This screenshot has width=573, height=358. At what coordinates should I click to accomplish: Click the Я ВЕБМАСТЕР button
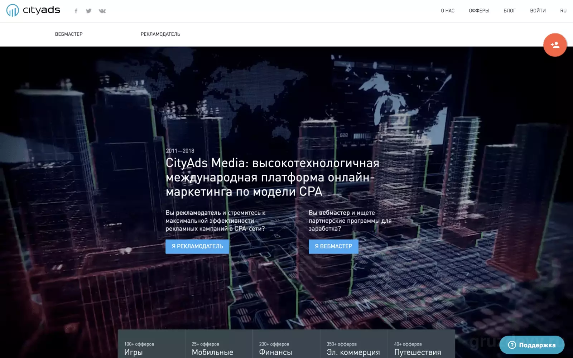333,246
